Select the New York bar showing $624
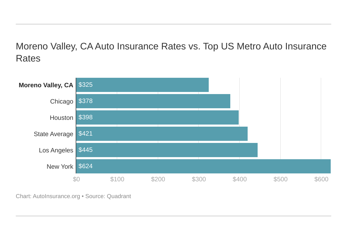This screenshot has height=237, width=347. 203,166
